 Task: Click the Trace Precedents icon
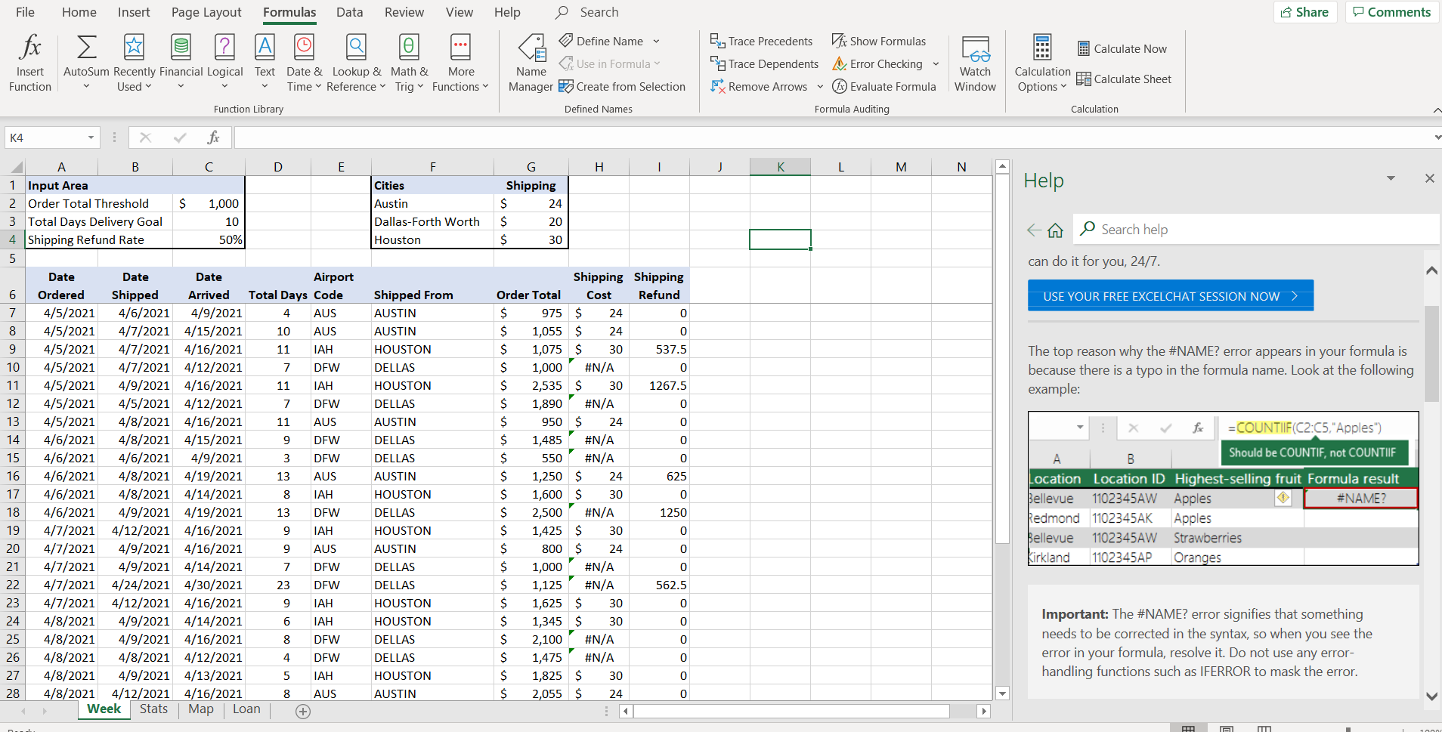[x=717, y=41]
